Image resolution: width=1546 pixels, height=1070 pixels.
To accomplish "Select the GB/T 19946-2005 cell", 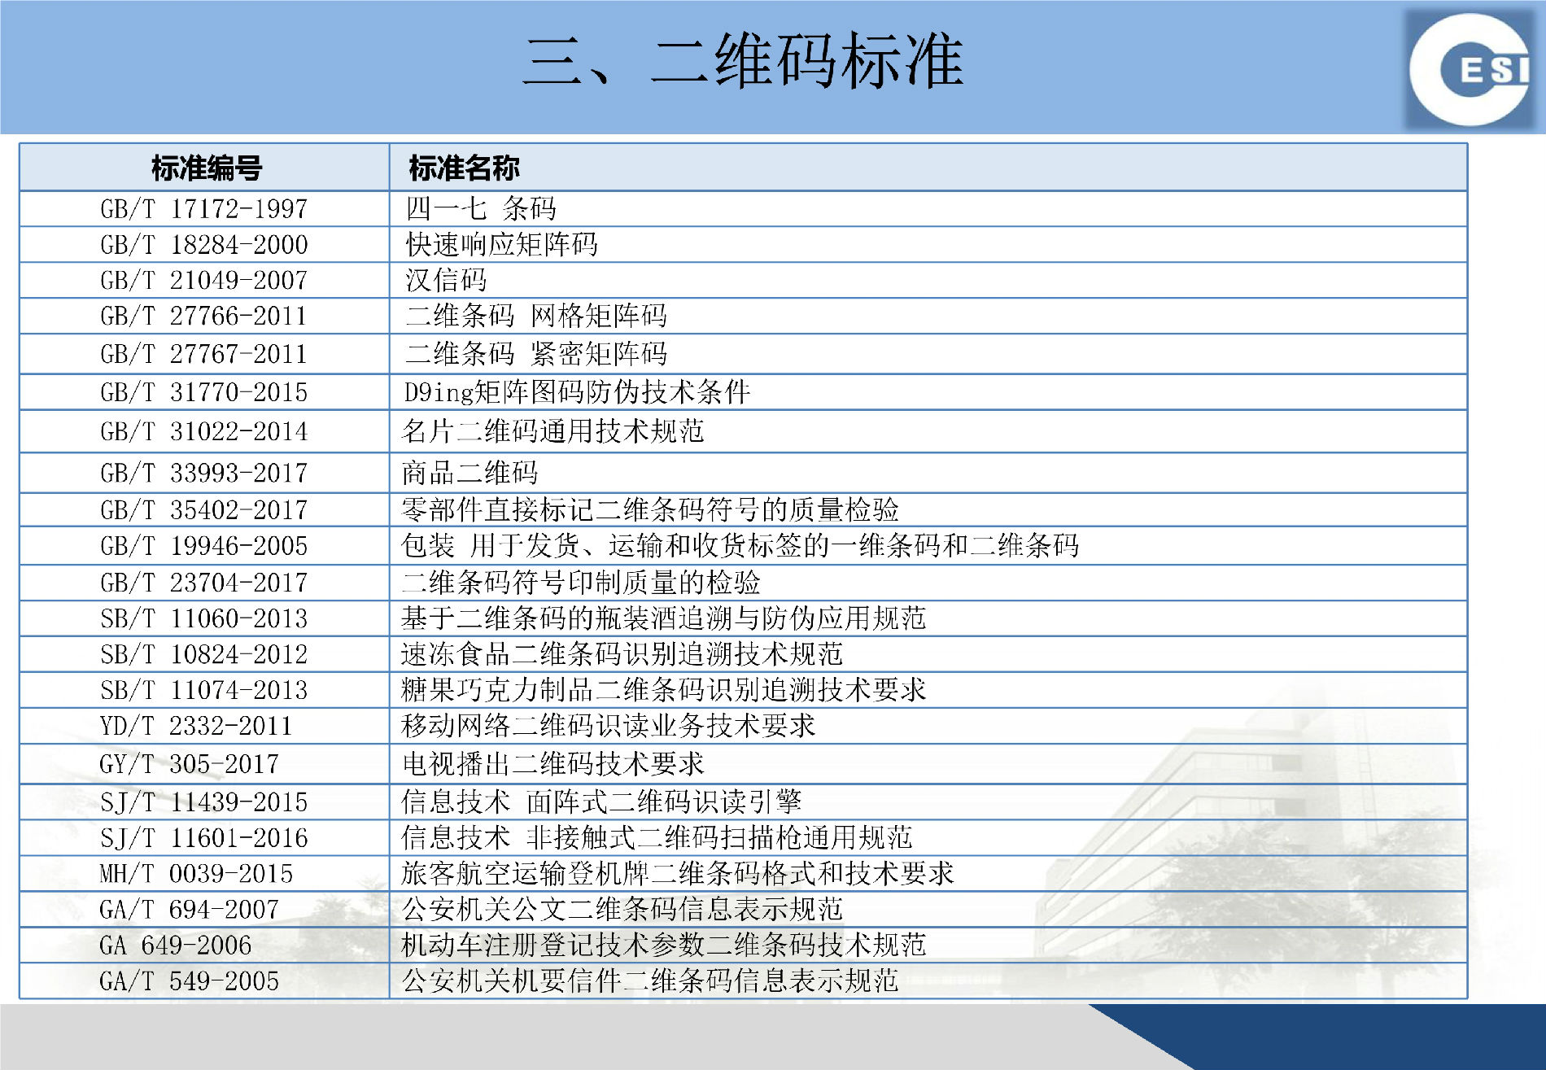I will (x=204, y=546).
